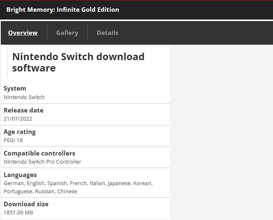Click the Compatible controllers label
The height and width of the screenshot is (220, 273).
(39, 153)
